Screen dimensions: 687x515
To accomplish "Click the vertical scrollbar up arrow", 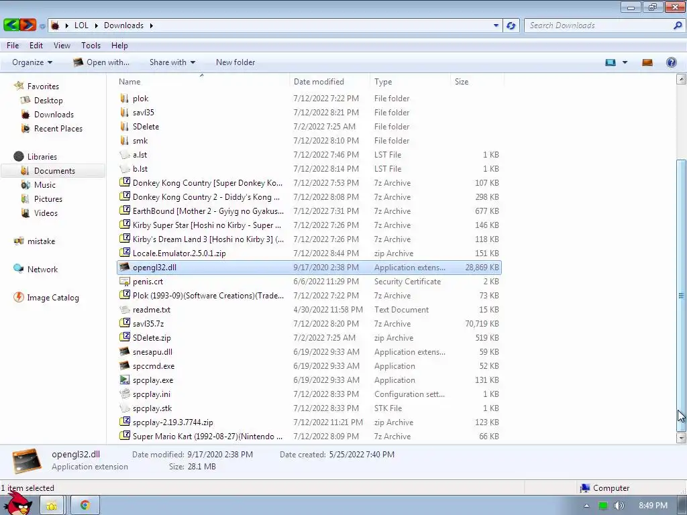I will pyautogui.click(x=681, y=79).
